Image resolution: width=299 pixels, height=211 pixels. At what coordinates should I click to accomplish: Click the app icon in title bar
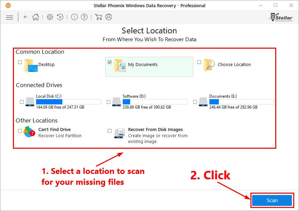pyautogui.click(x=8, y=5)
